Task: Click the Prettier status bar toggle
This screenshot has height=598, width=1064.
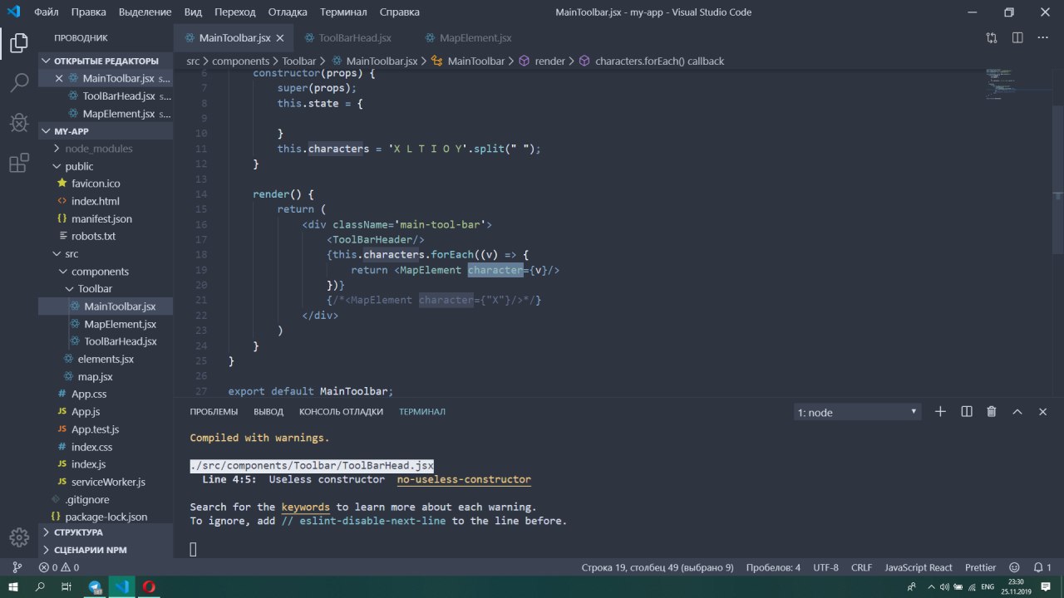Action: coord(980,567)
